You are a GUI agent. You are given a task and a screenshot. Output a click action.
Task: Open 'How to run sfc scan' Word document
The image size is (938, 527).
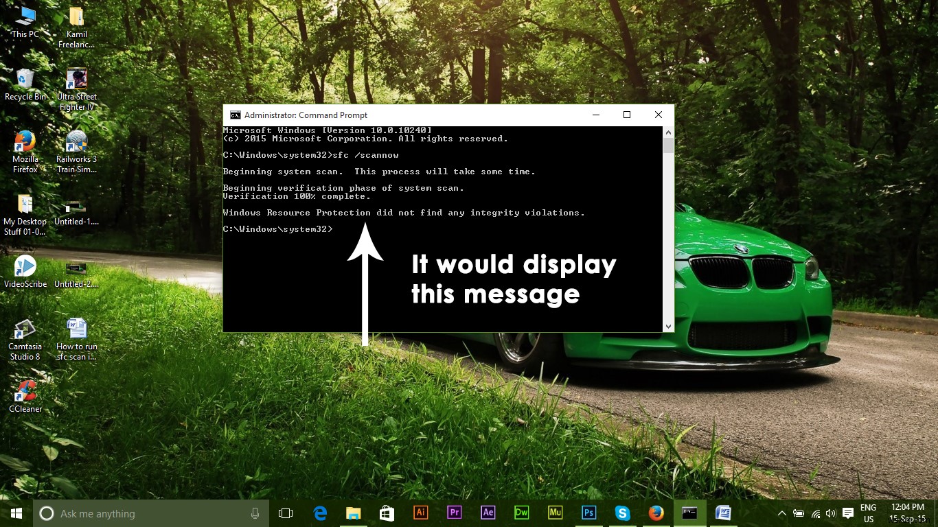coord(76,340)
